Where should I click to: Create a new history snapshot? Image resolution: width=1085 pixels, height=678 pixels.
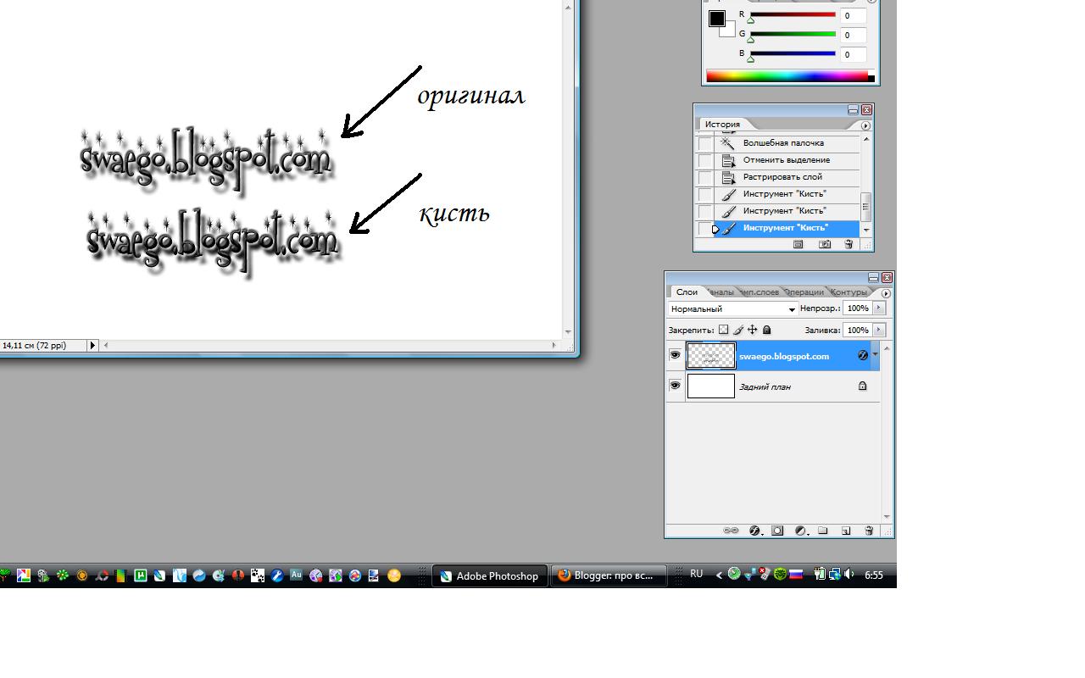pyautogui.click(x=825, y=244)
